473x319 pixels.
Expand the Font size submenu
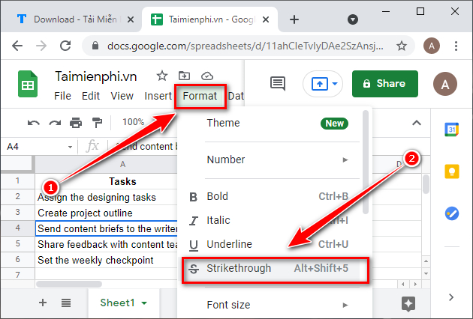(345, 306)
